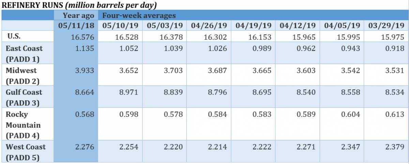Image resolution: width=409 pixels, height=164 pixels.
Task: Click the East Coast 05/10/19 value 1.052
Action: [x=129, y=48]
